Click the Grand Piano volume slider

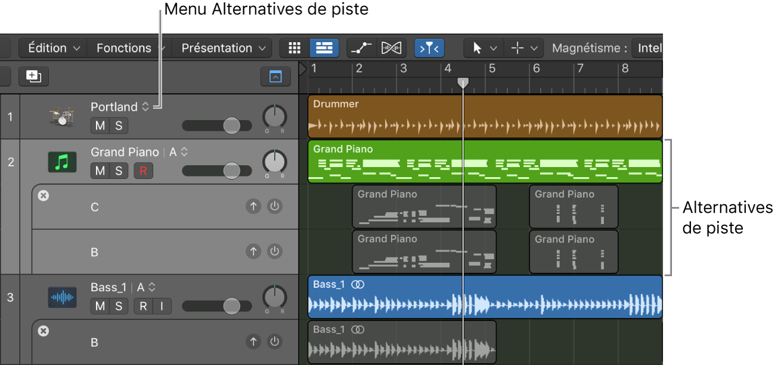(x=231, y=171)
